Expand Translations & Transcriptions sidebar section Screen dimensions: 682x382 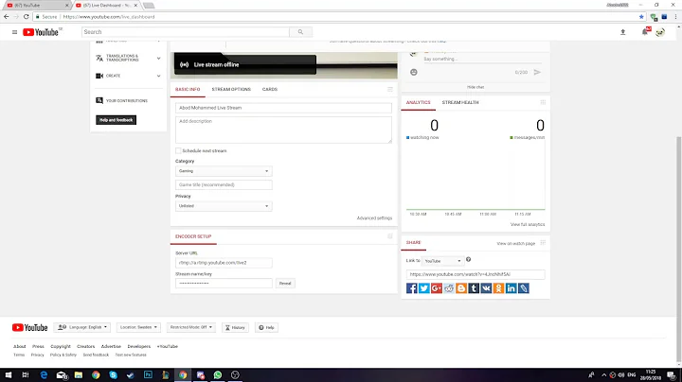pyautogui.click(x=128, y=58)
